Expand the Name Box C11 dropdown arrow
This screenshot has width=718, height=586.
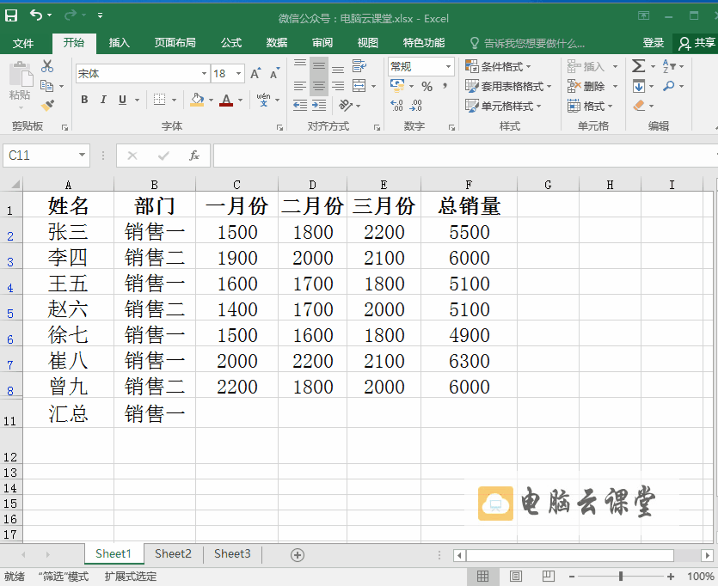coord(82,155)
